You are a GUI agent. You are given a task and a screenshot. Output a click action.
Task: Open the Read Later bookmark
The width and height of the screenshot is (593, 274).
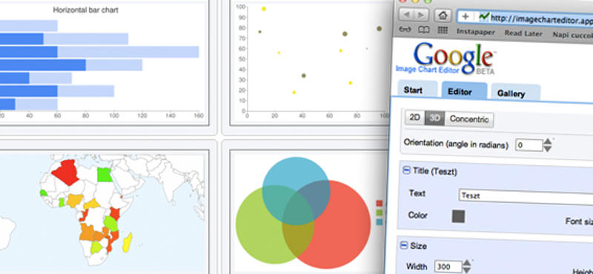tap(523, 33)
